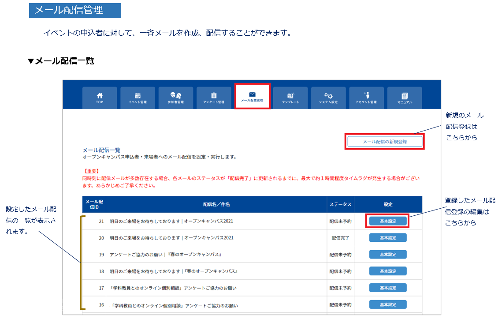Open the マニュアル document icon tab

[405, 98]
